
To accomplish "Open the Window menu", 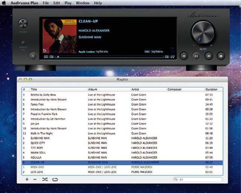I will point(82,3).
